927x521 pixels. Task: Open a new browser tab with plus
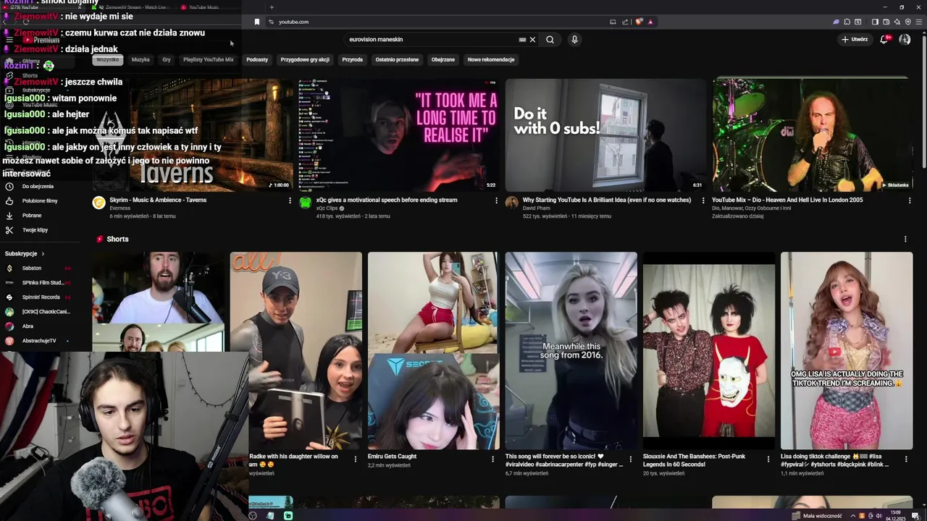coord(272,7)
